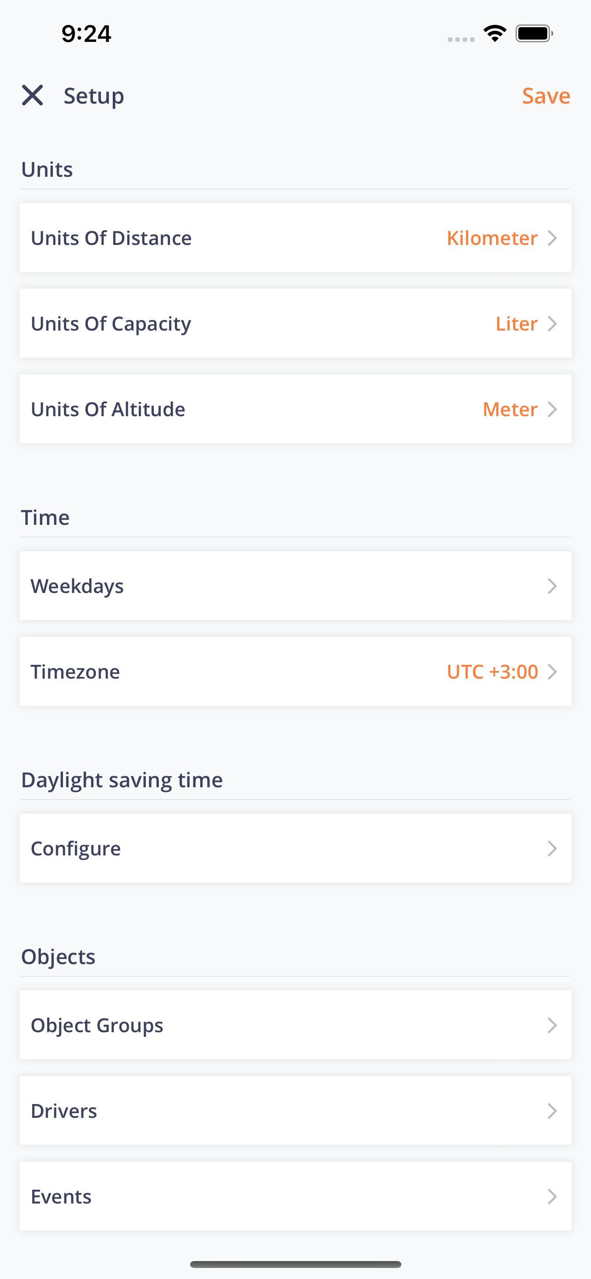Viewport: 591px width, 1279px height.
Task: Tap the chevron beside Configure
Action: 552,849
